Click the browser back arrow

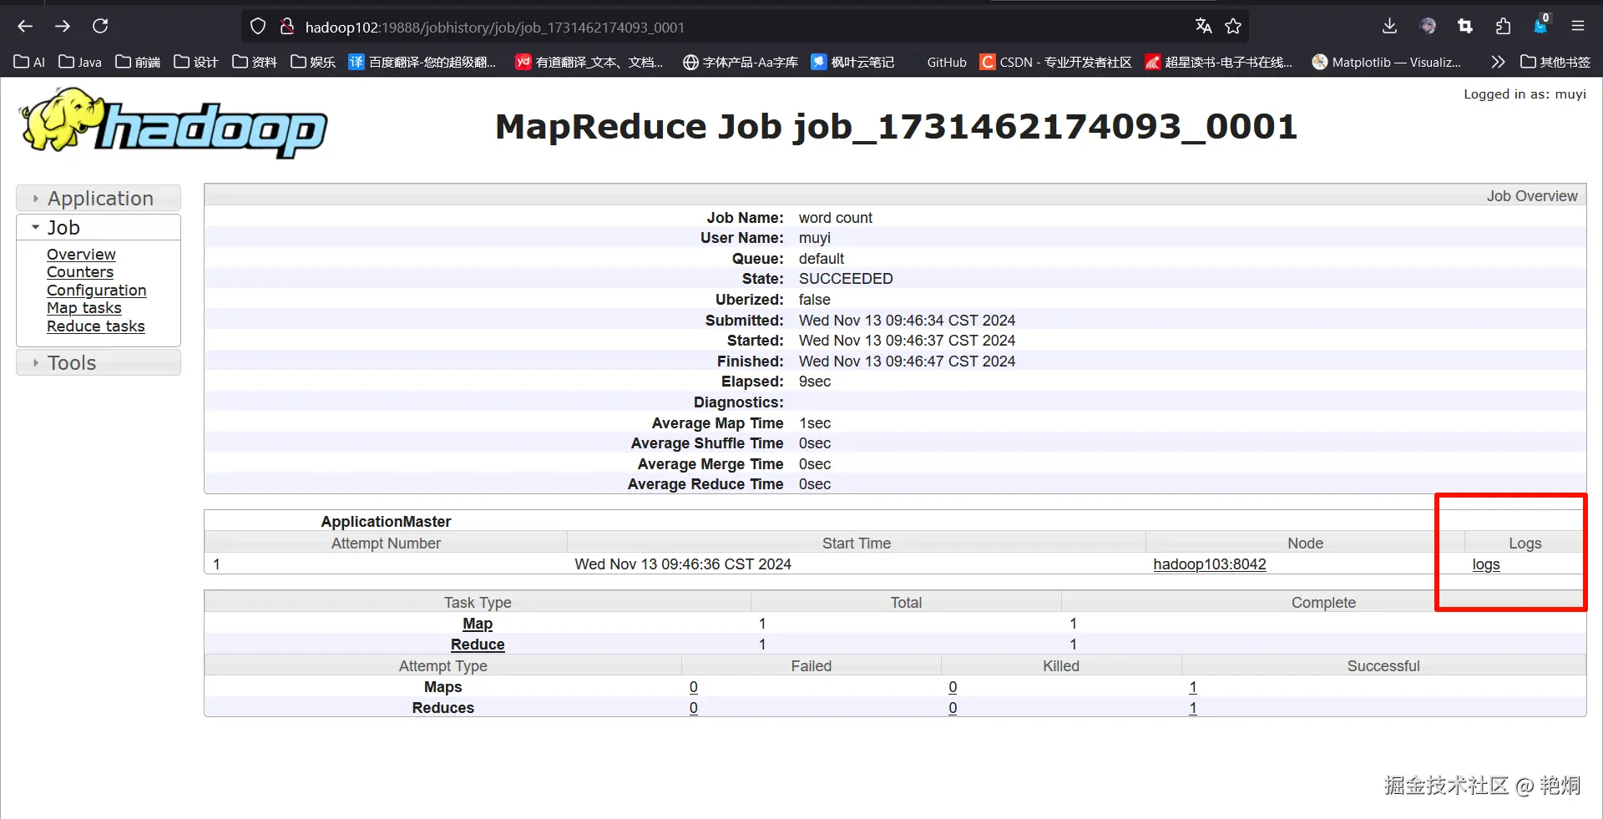coord(25,27)
